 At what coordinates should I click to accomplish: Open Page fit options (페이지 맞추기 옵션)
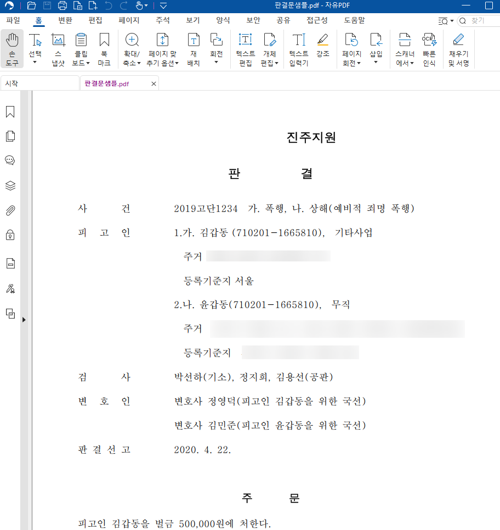(162, 49)
